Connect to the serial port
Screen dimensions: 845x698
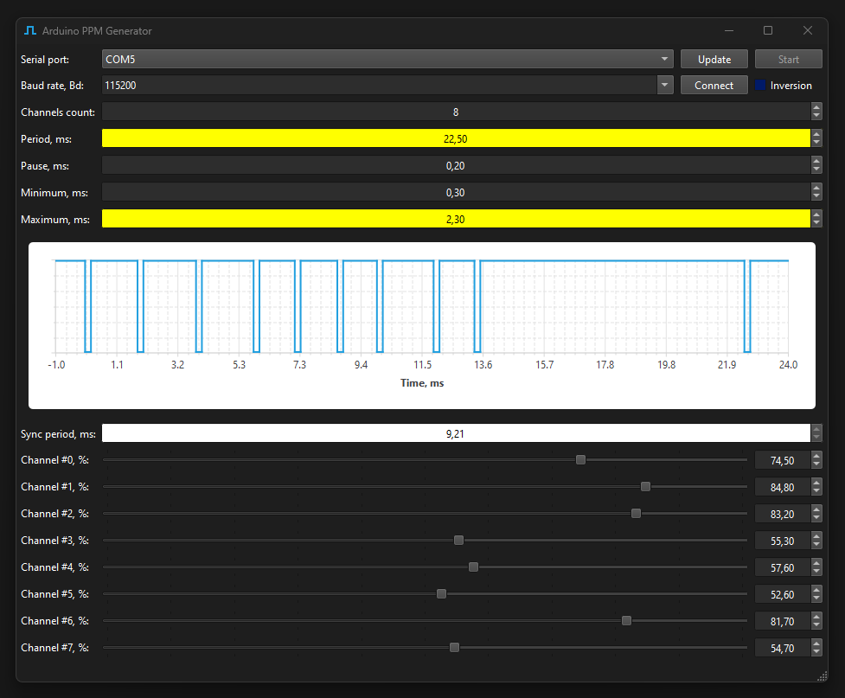(x=714, y=85)
